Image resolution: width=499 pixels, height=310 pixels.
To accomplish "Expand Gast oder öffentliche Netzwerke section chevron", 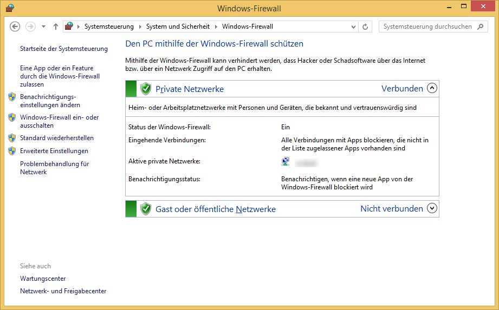I will click(x=432, y=208).
